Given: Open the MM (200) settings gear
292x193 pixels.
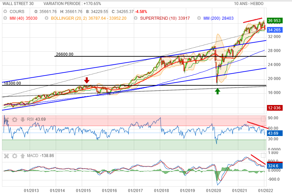Looking at the screenshot, I should (199, 18).
